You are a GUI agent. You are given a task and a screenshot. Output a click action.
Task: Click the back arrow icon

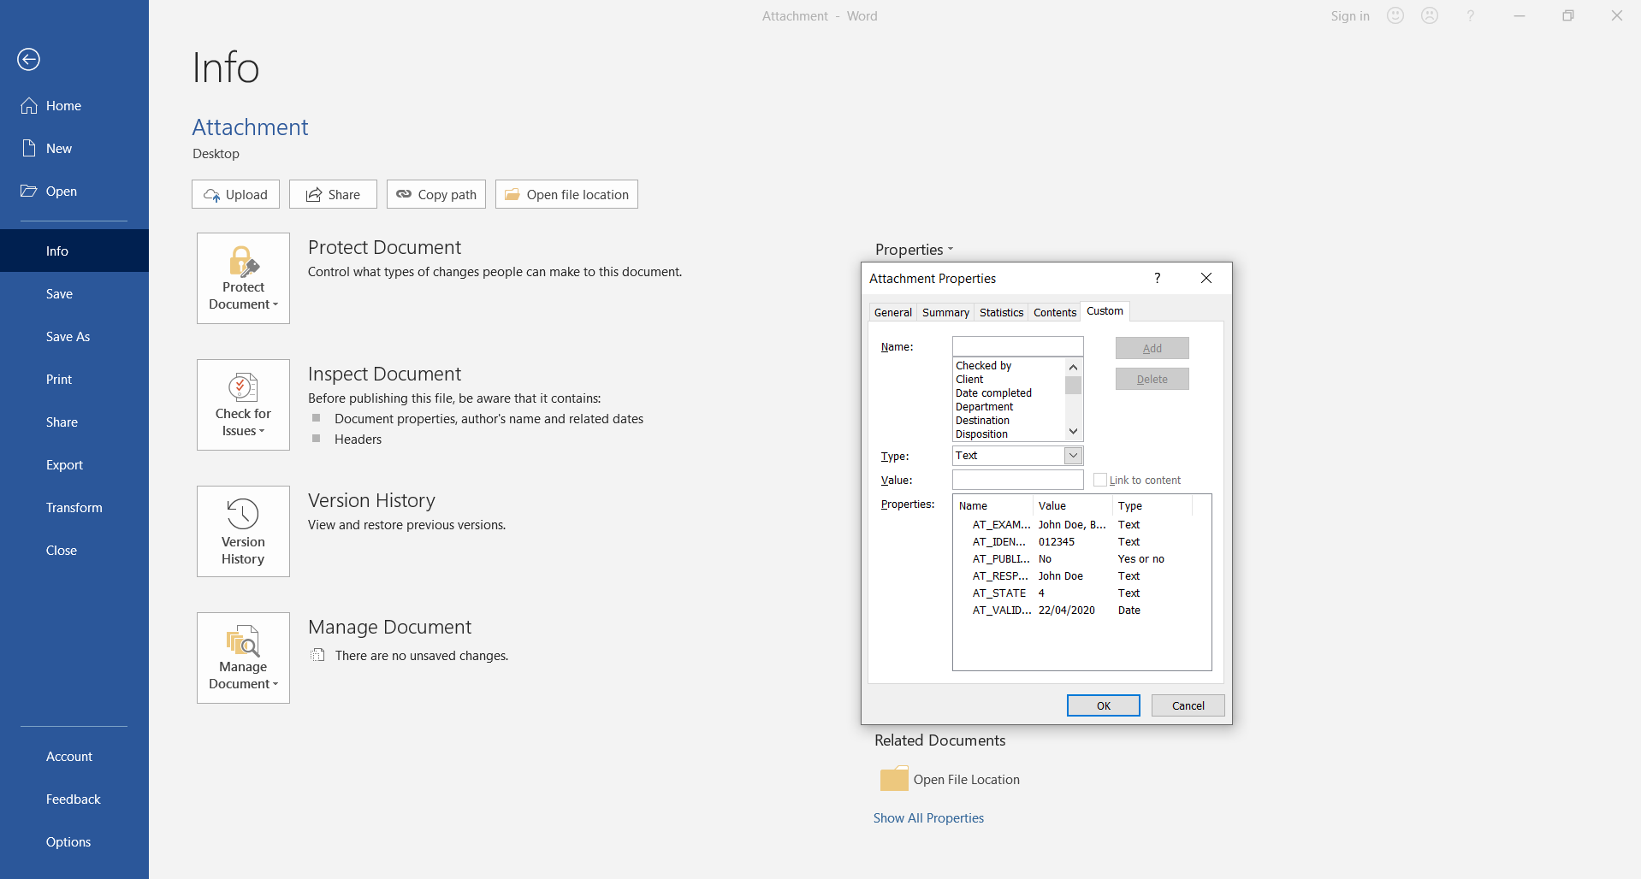pos(28,59)
